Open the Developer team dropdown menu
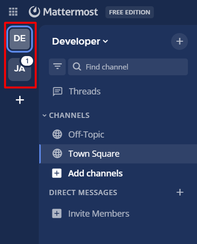The height and width of the screenshot is (244, 197). click(80, 42)
